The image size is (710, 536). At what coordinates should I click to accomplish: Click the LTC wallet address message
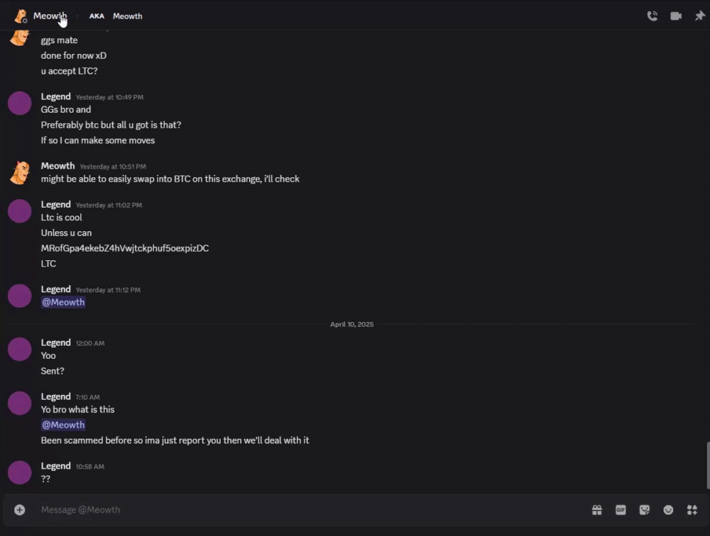[125, 248]
